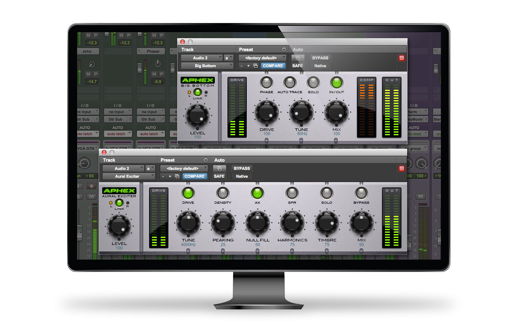The image size is (518, 329).
Task: Click COMPARE in the Aural Exciter window
Action: (194, 176)
